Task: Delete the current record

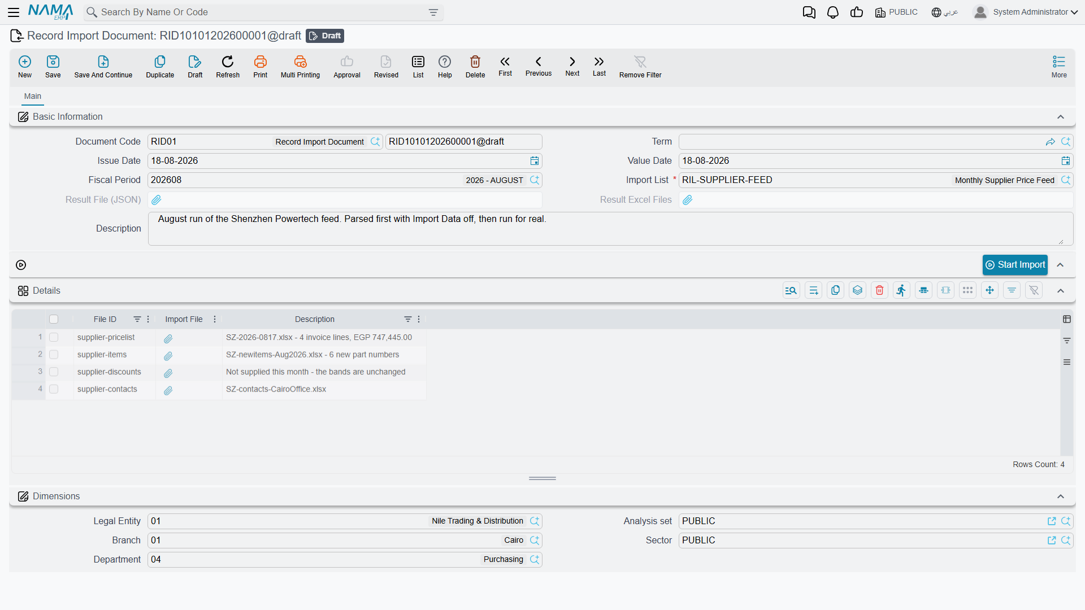Action: point(475,67)
